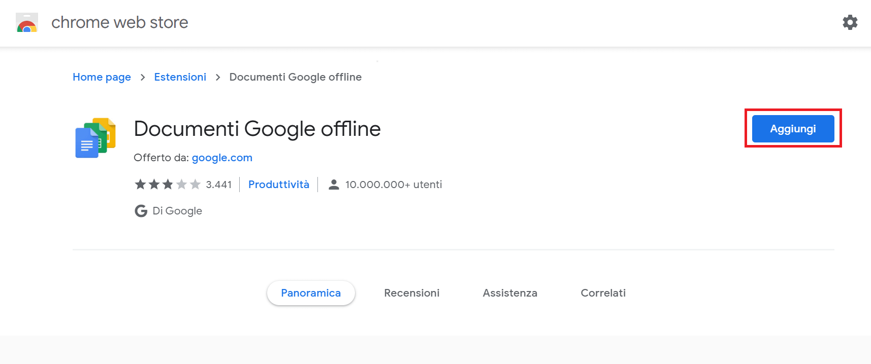This screenshot has width=871, height=364.
Task: Add the extension with Aggiungi button
Action: tap(793, 129)
